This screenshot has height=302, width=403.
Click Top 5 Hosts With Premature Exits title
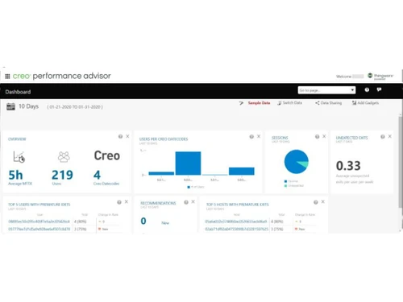click(238, 205)
